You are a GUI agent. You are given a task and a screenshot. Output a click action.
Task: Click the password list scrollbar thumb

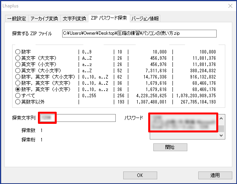pyautogui.click(x=221, y=129)
